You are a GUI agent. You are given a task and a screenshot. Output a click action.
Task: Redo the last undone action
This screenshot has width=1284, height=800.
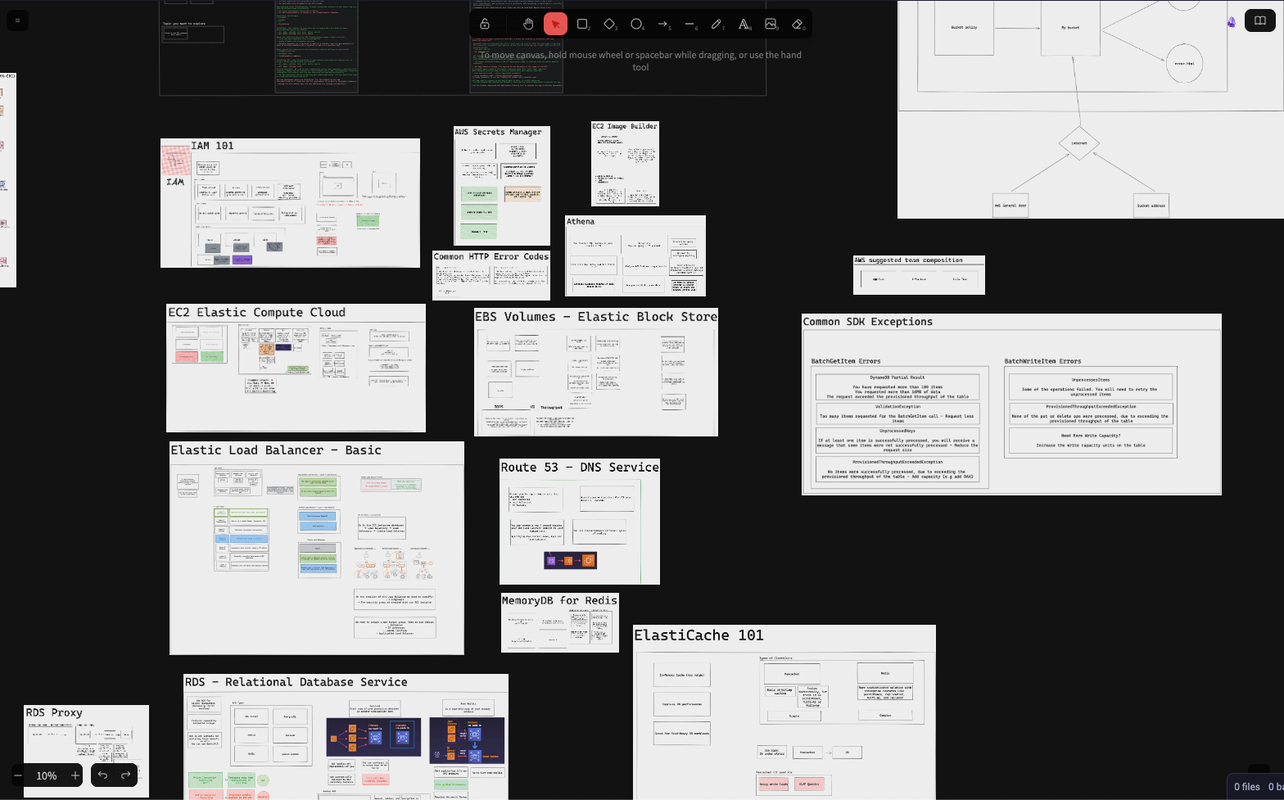point(125,775)
